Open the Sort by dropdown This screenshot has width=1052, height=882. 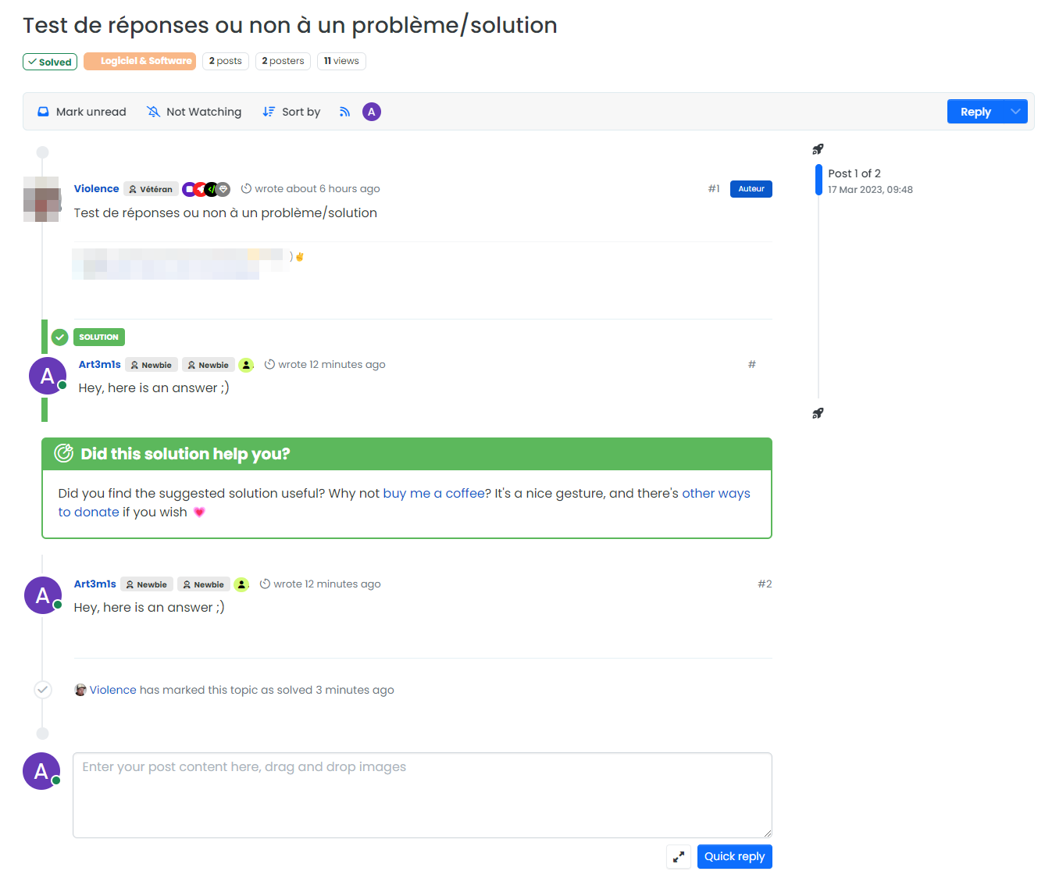(291, 112)
